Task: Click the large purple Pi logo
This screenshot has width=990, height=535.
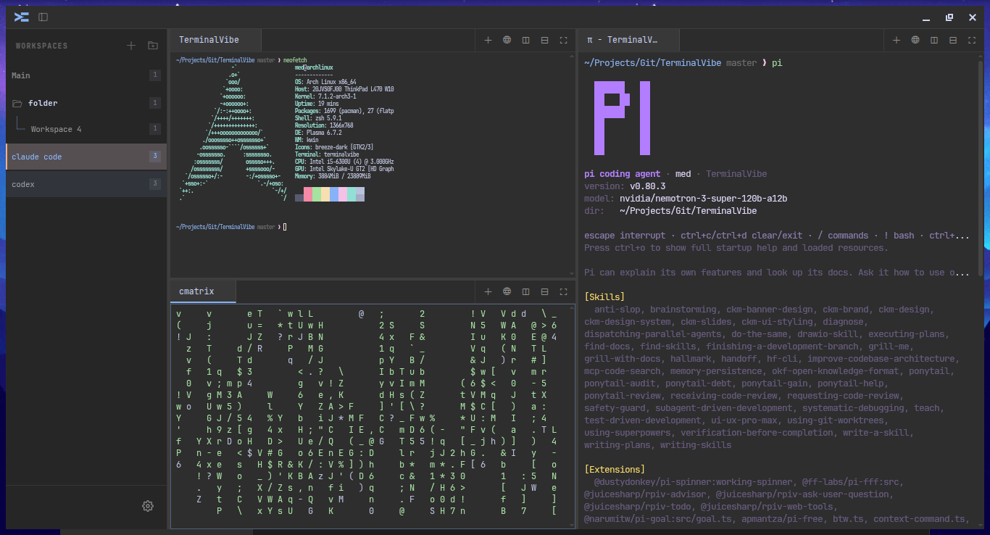Action: (622, 117)
